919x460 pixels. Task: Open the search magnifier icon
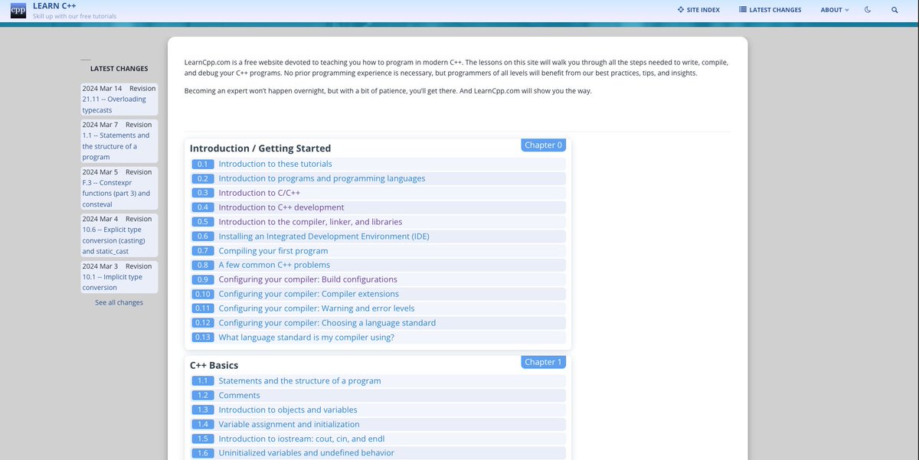(x=894, y=10)
